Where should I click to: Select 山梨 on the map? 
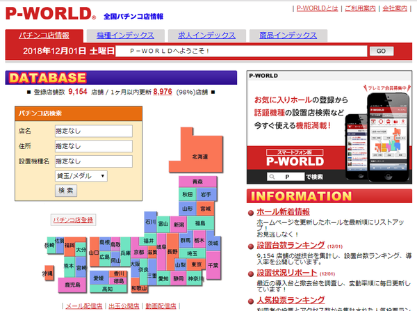click(180, 264)
